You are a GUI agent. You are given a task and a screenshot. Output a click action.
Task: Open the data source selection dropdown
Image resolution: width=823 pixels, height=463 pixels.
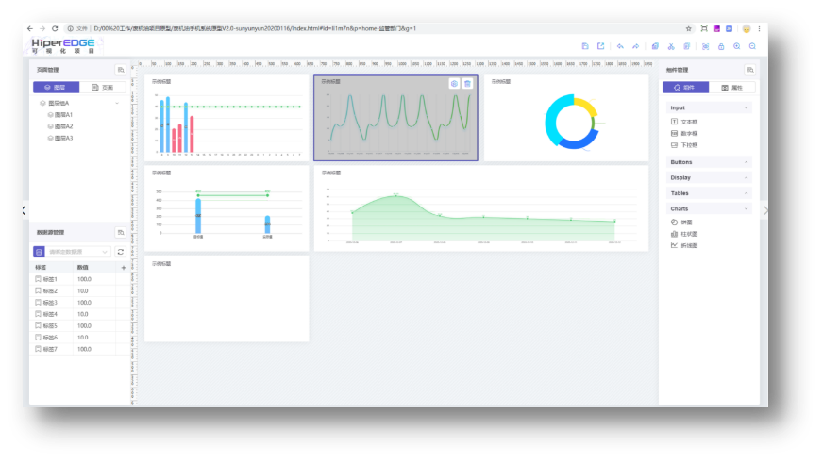(x=78, y=252)
